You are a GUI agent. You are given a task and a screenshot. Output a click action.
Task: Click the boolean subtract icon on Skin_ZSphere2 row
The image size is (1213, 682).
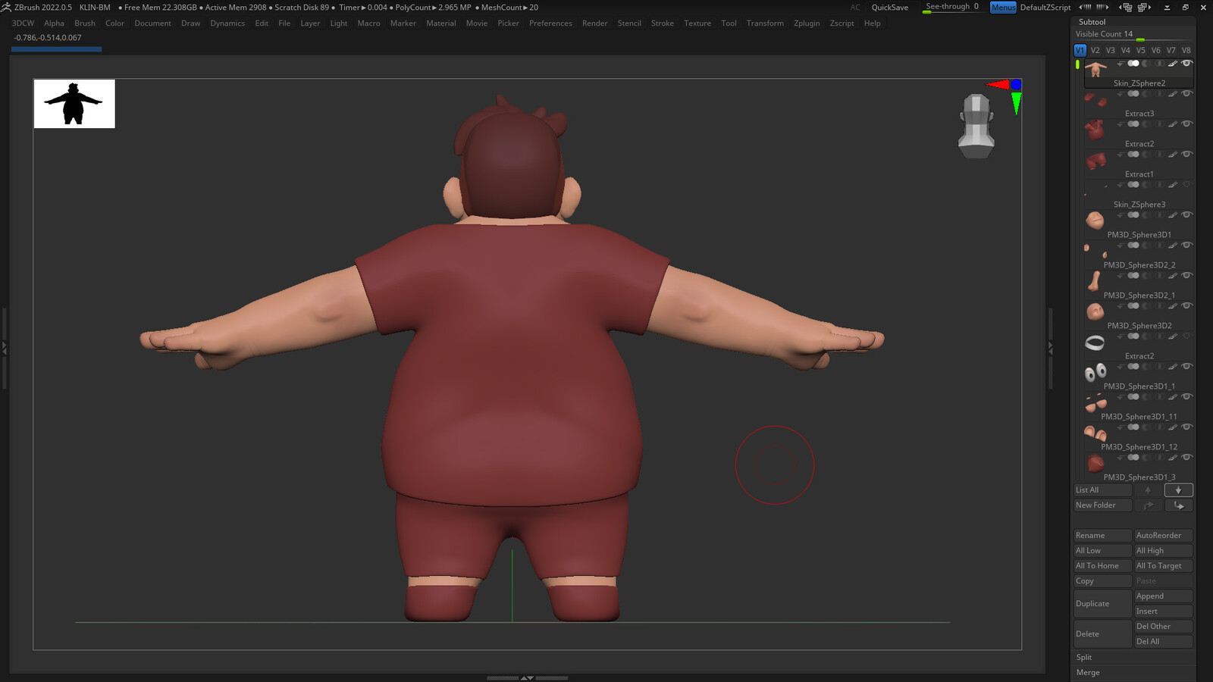pos(1146,64)
